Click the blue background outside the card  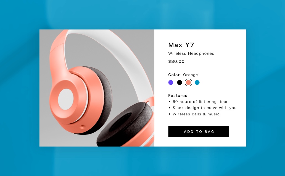142,15
